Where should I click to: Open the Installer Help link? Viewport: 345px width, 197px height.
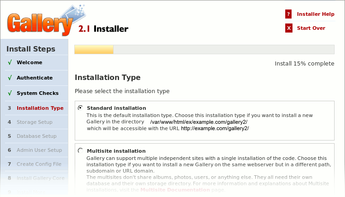tap(316, 14)
